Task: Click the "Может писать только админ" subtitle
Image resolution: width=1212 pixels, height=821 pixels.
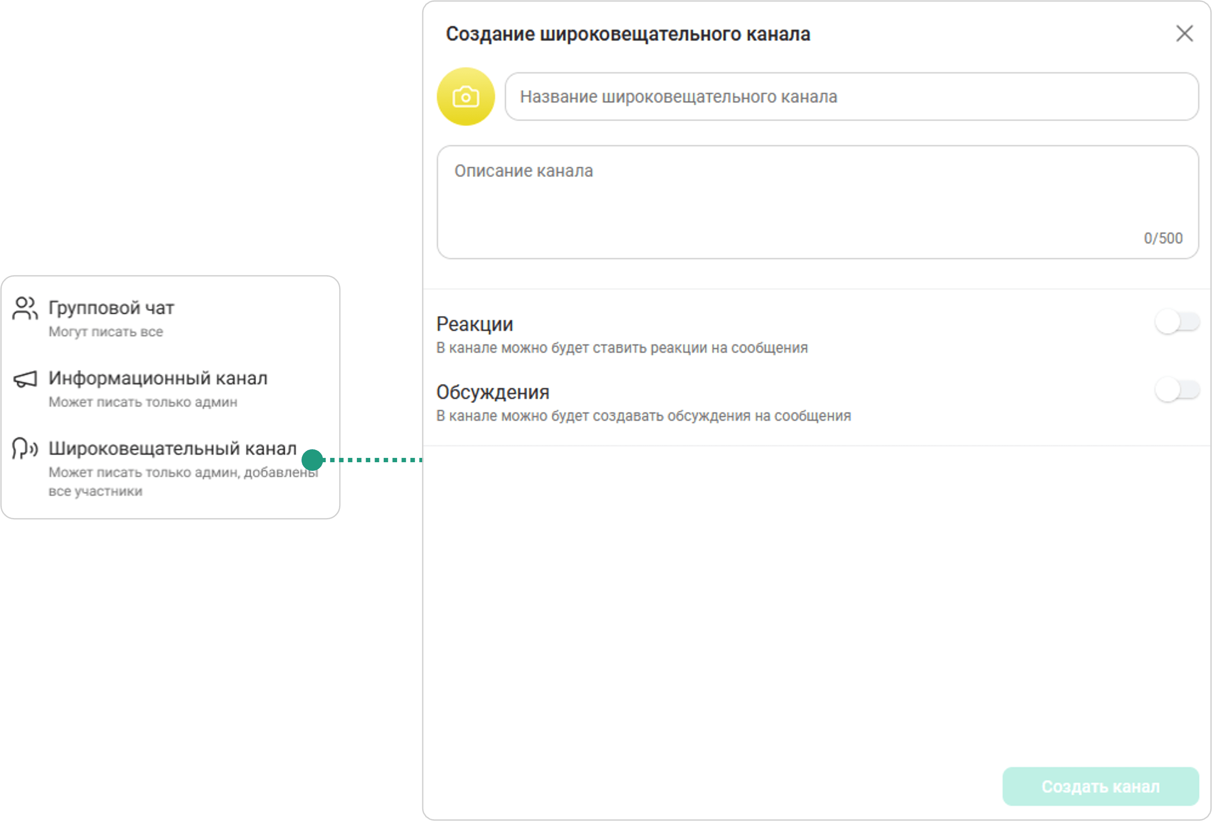Action: pyautogui.click(x=143, y=402)
